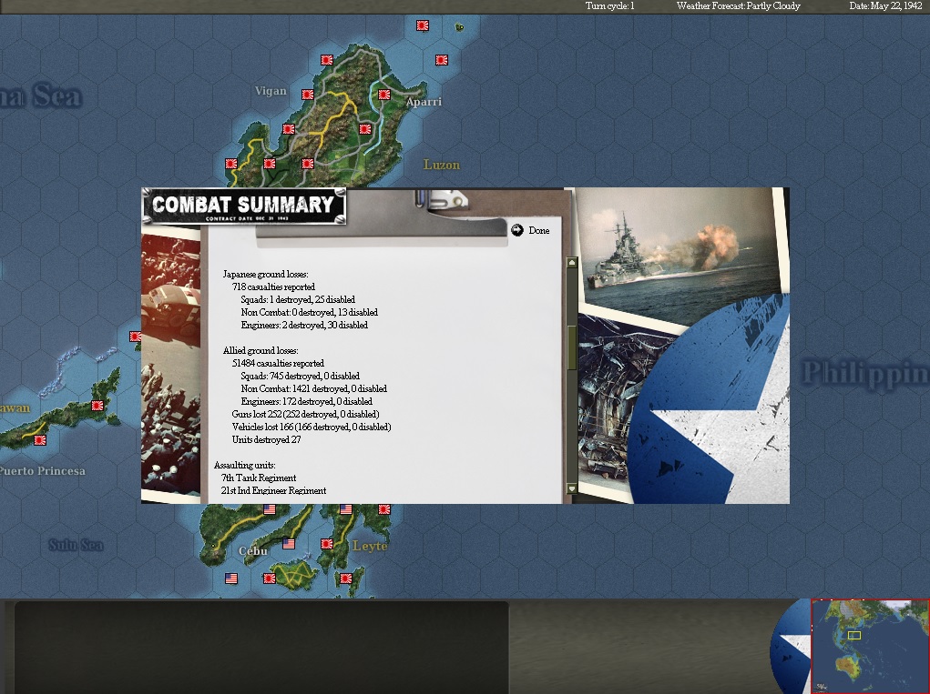
Task: Select Japanese flag on eastern Palawan island
Action: (x=97, y=406)
